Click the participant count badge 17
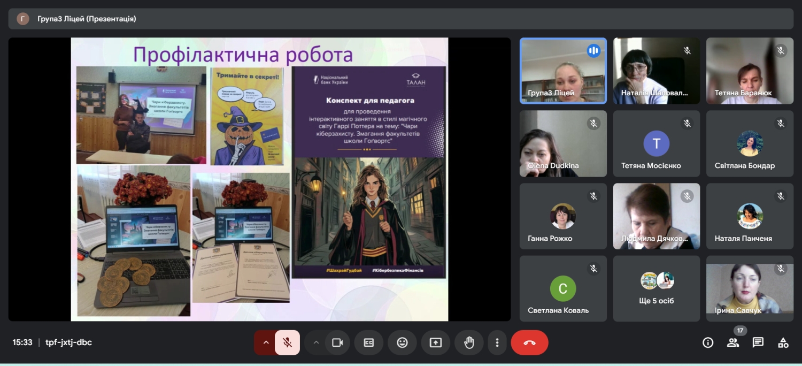Screen dimensions: 802x366 740,331
